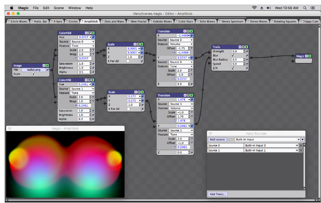321x203 pixels.
Task: Collapse the Translate node with X 1.478
Action: click(x=185, y=95)
